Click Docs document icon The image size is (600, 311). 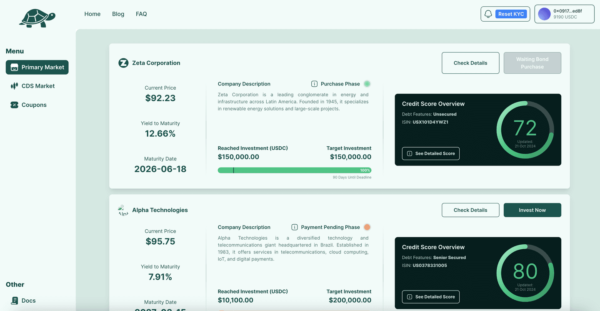tap(15, 301)
